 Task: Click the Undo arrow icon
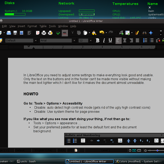102,32
